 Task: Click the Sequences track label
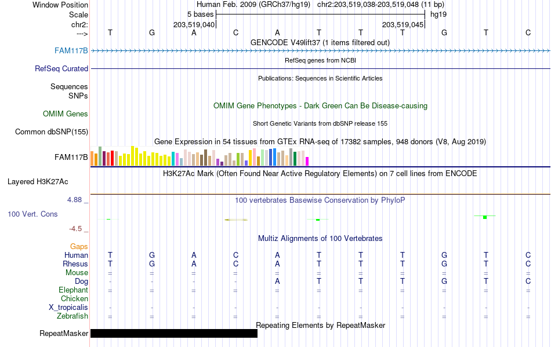click(69, 87)
